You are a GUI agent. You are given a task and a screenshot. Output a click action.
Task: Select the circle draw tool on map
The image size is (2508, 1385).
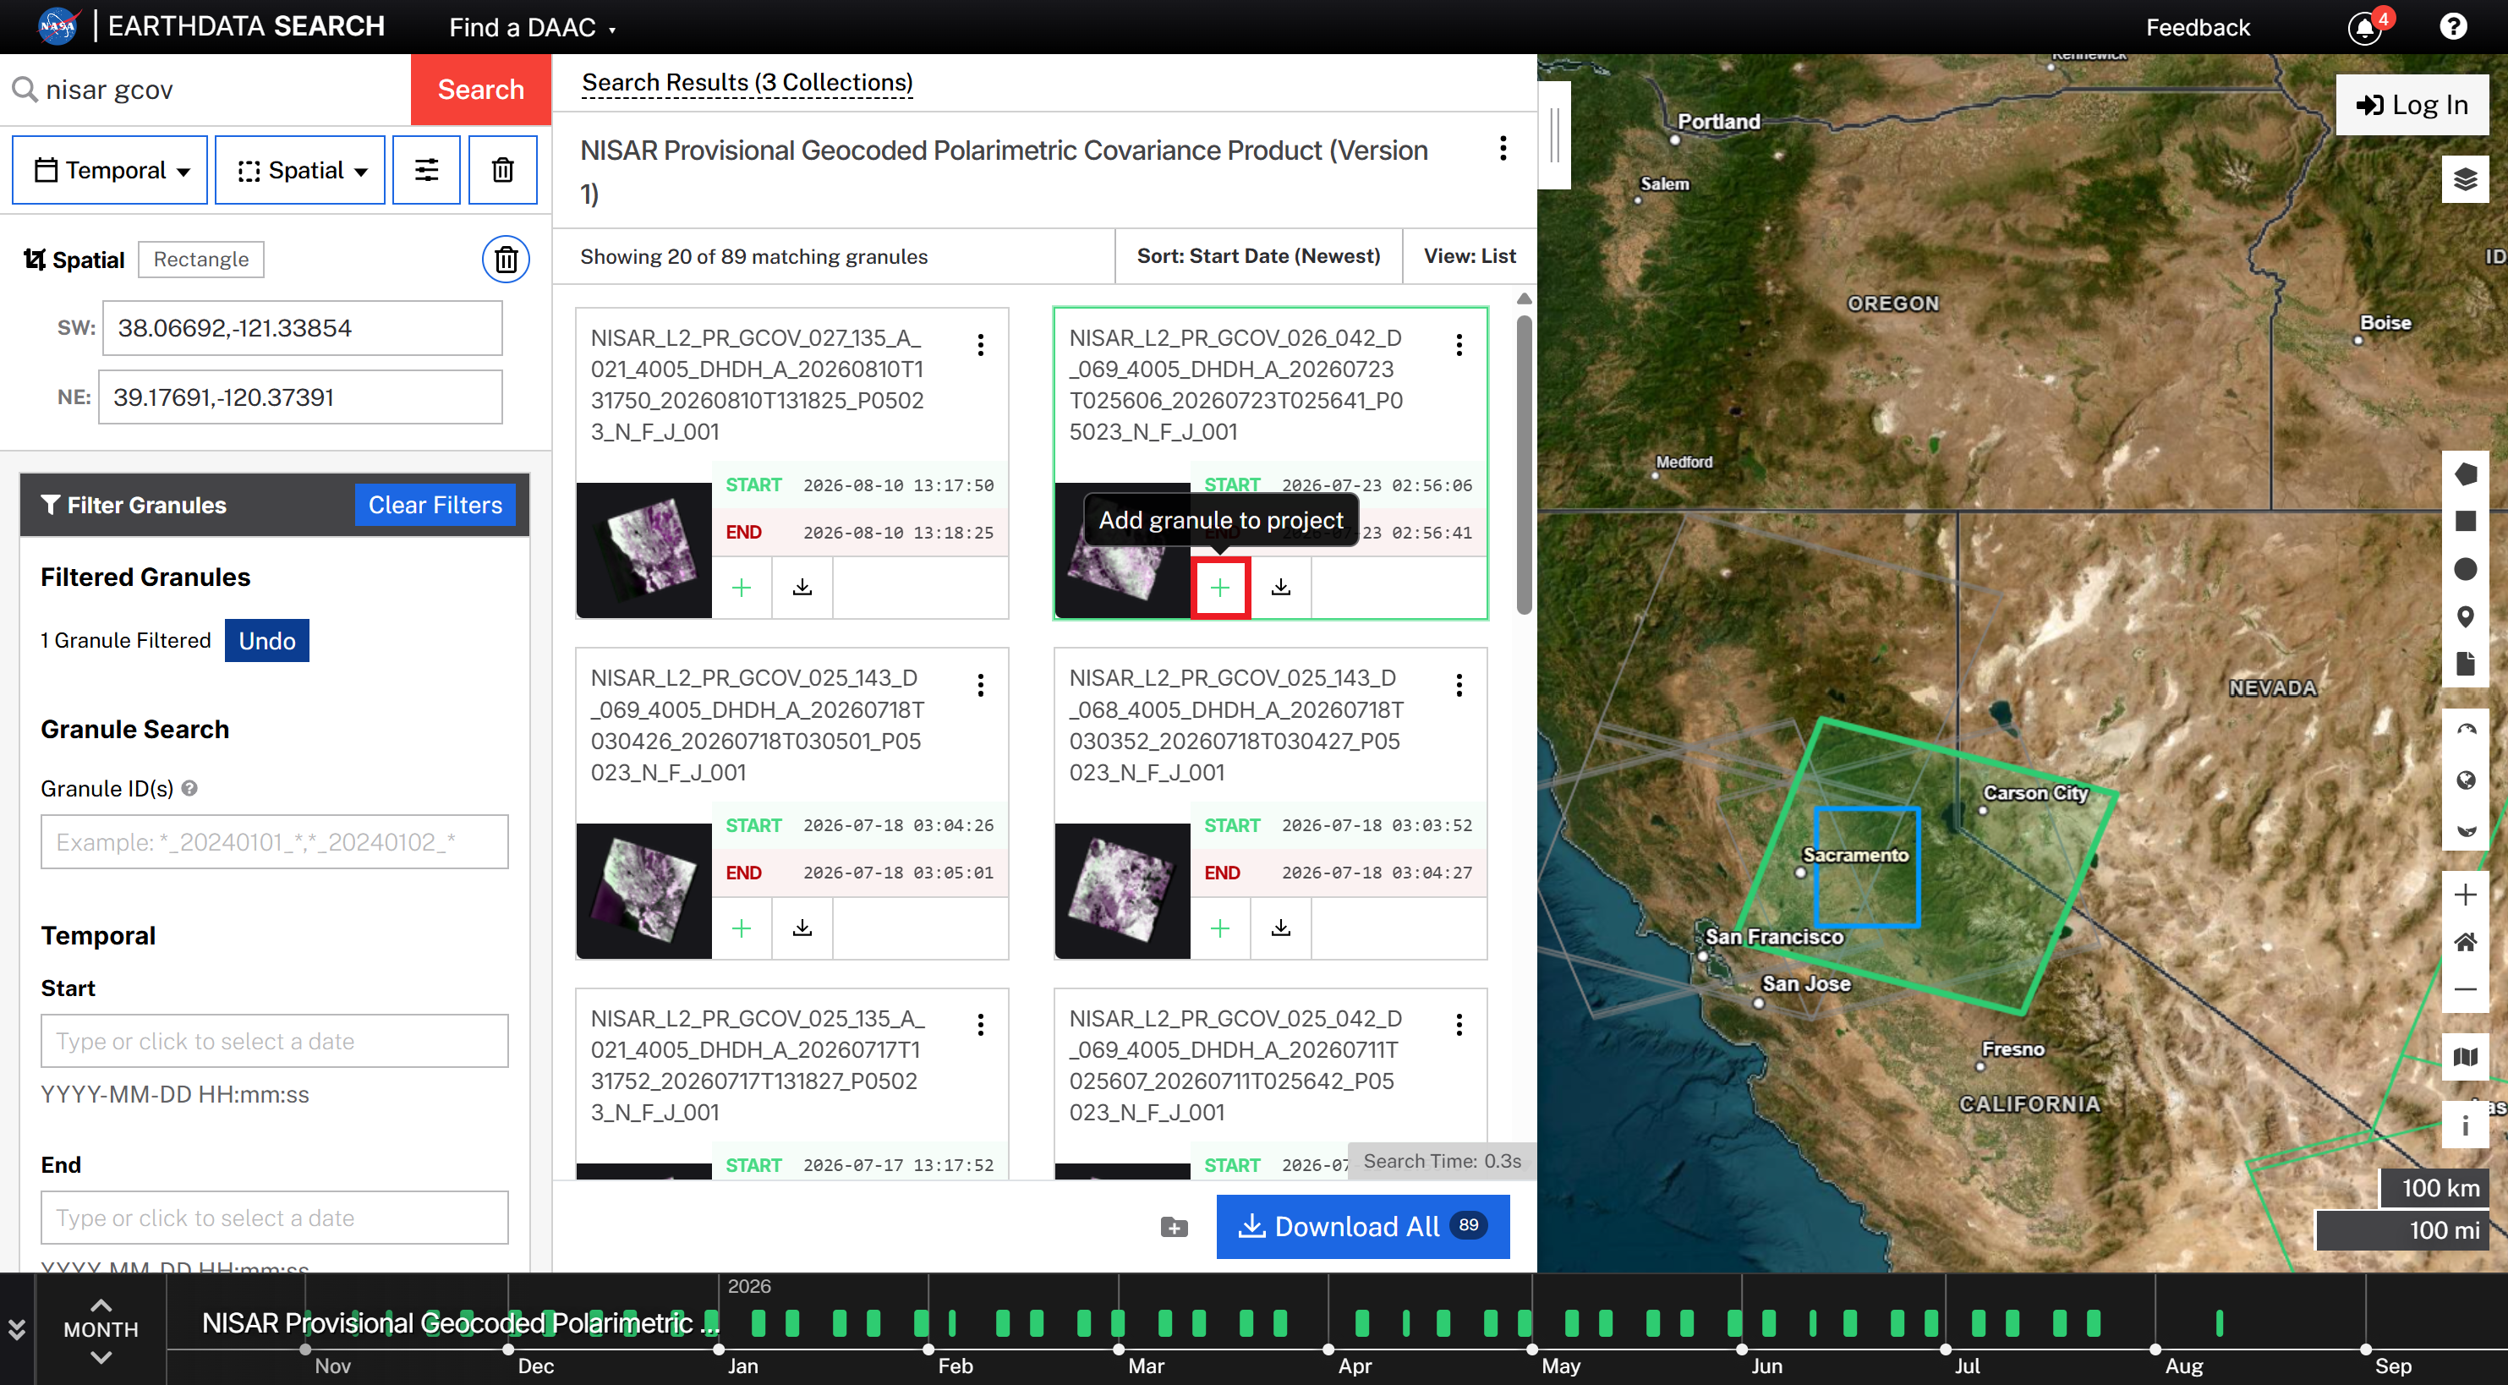[x=2465, y=569]
